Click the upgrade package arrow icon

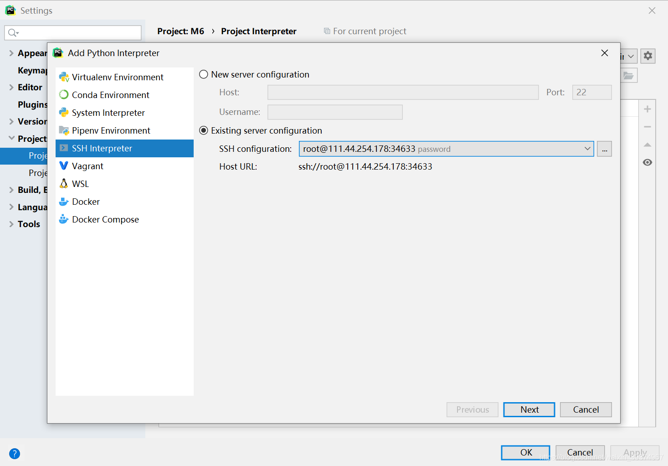coord(647,145)
